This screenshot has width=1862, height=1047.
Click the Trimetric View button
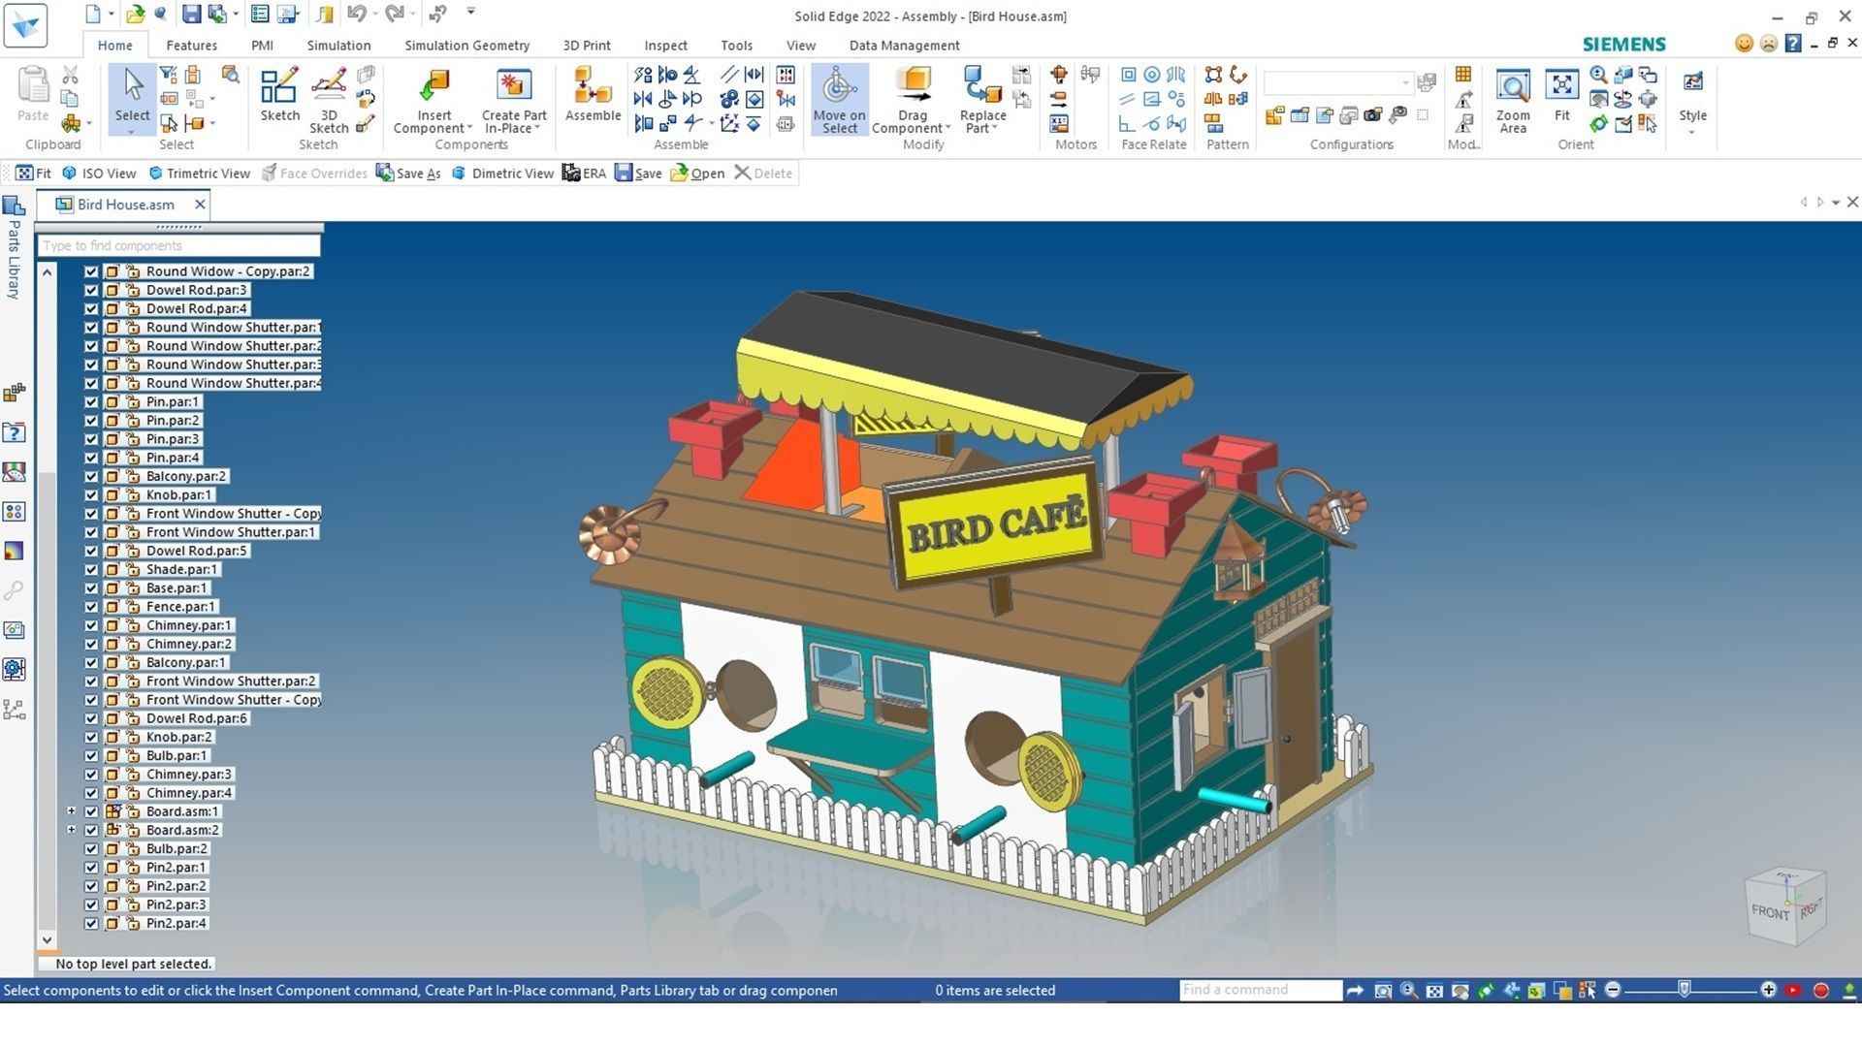pos(199,173)
